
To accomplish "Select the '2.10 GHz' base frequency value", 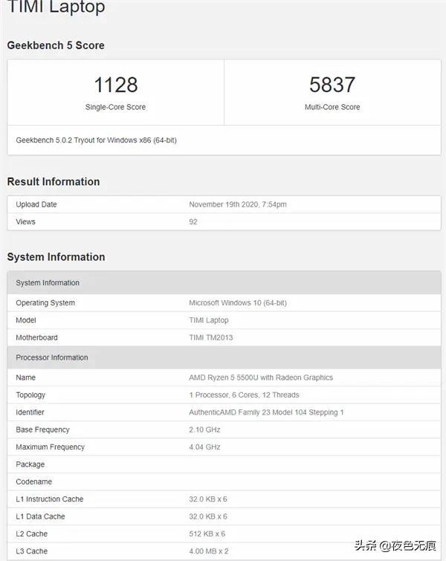I will point(204,429).
